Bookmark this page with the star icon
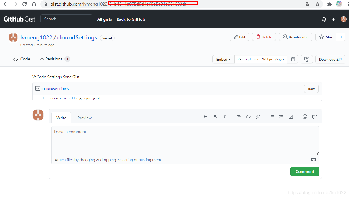The width and height of the screenshot is (349, 198). [318, 4]
